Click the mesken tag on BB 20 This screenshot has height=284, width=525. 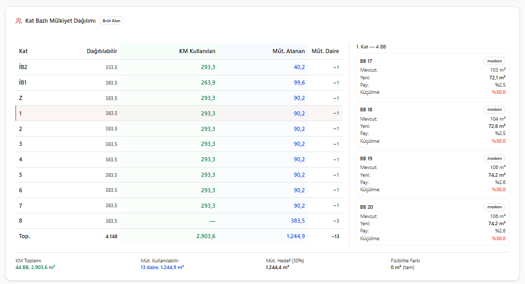click(495, 207)
